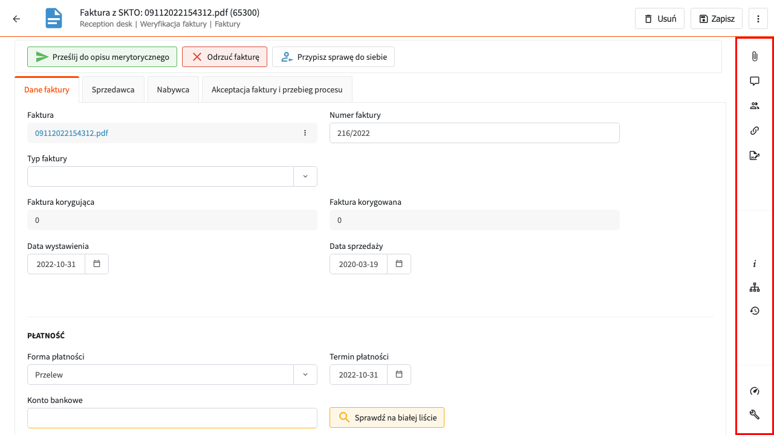Screen dimensions: 774x435
Task: Open the workflow diagram hierarchy icon
Action: [755, 288]
